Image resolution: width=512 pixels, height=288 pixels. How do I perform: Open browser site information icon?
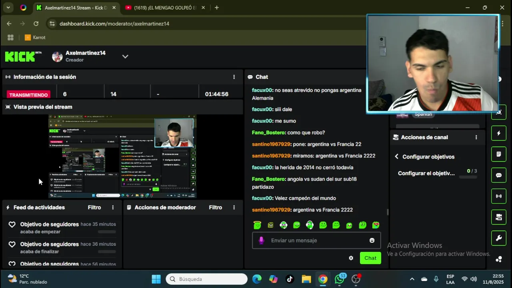click(52, 24)
